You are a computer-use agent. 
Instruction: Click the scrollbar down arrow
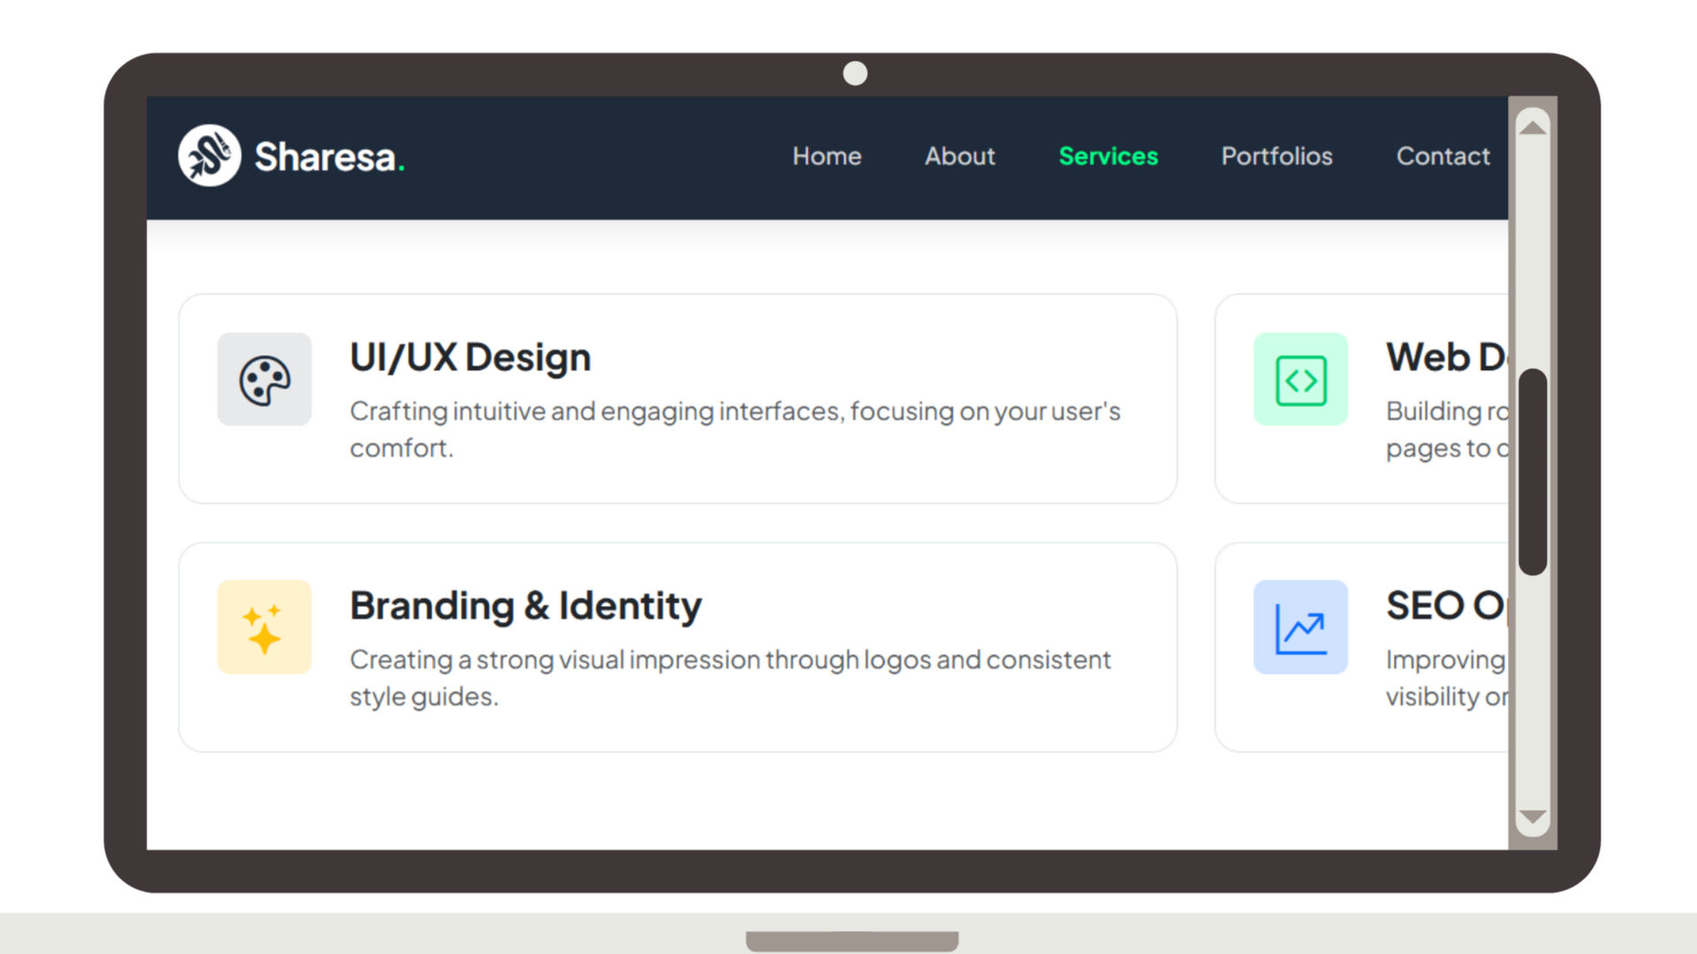point(1533,817)
